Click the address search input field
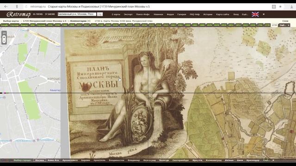Viewport: 296px width, 166px height. [x=77, y=14]
